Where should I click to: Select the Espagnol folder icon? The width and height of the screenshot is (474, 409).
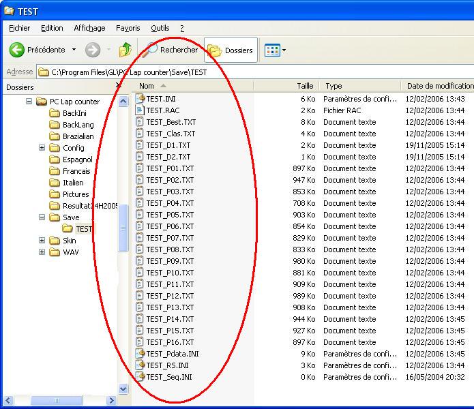[55, 160]
